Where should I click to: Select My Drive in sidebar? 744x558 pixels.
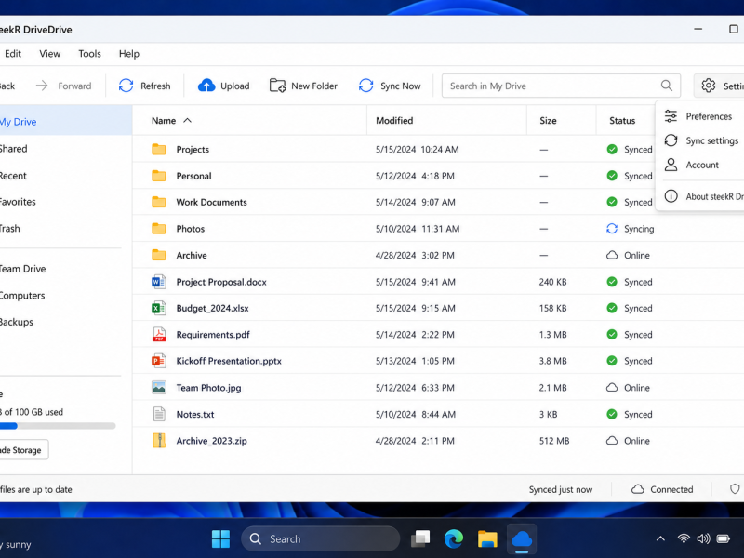coord(65,122)
